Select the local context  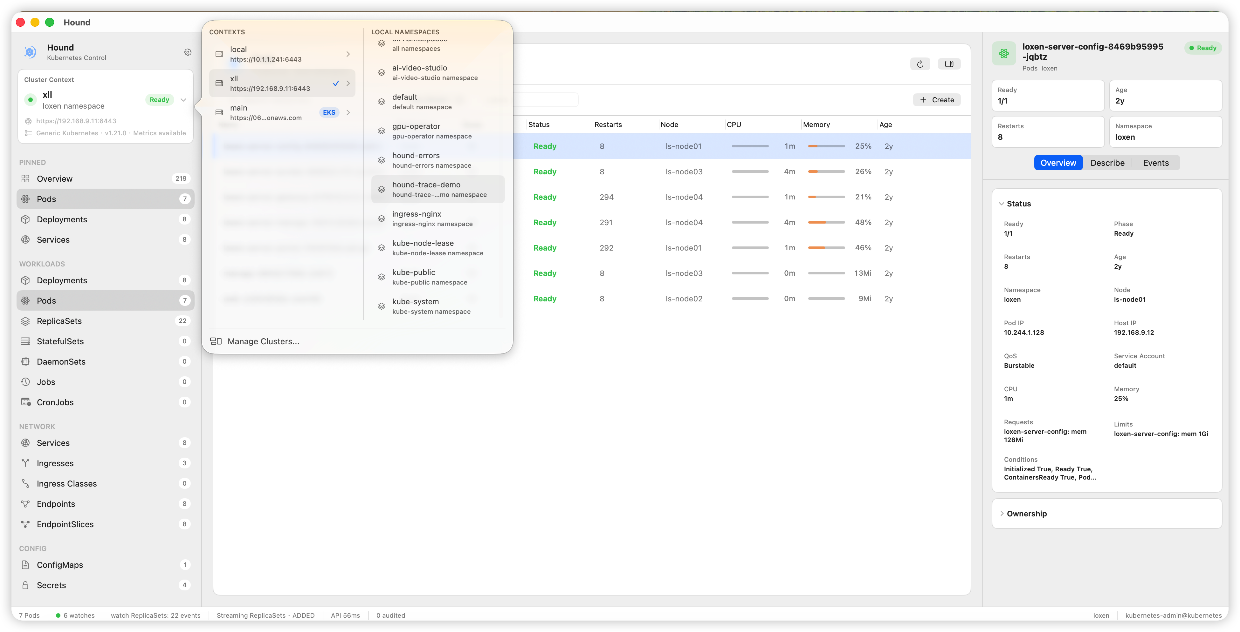point(282,54)
